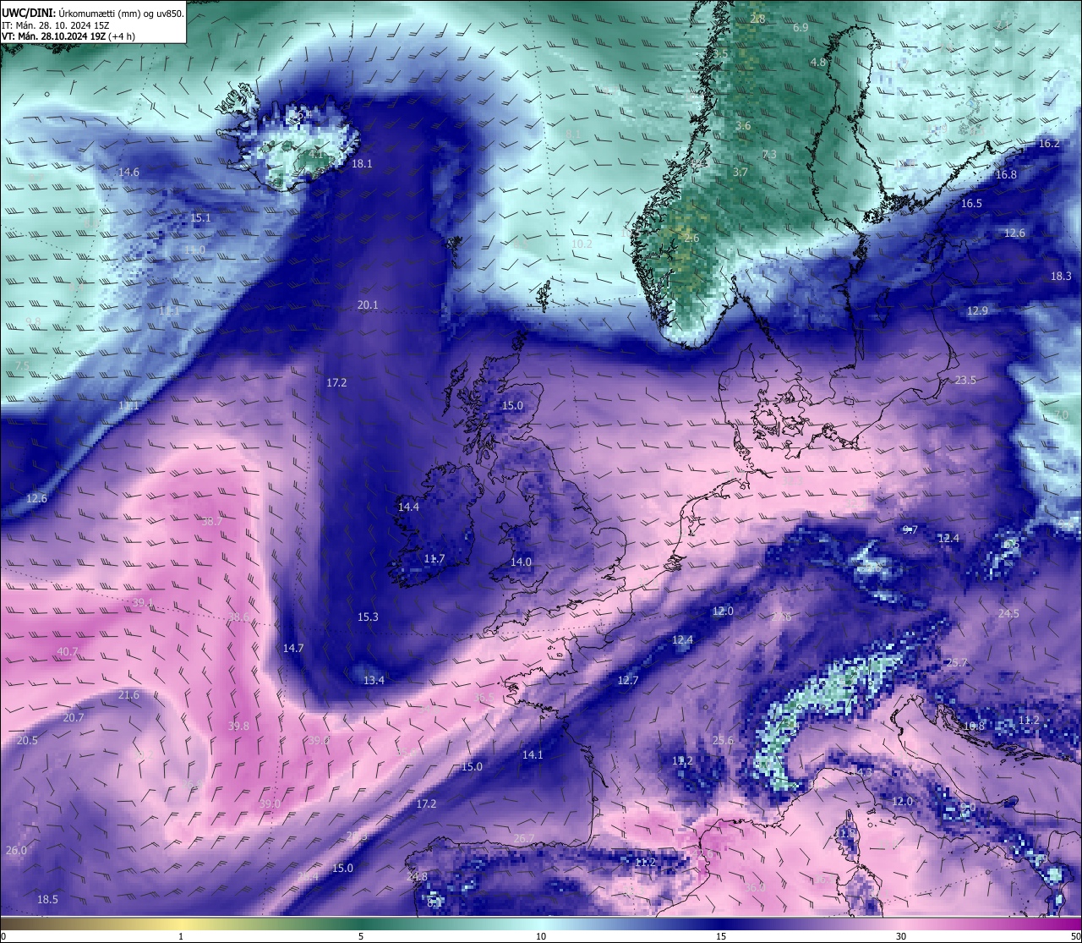Viewport: 1082px width, 943px height.
Task: Click the 4.8 value label
Action: coord(817,62)
